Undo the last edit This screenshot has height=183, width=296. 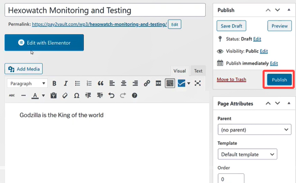pos(111,95)
